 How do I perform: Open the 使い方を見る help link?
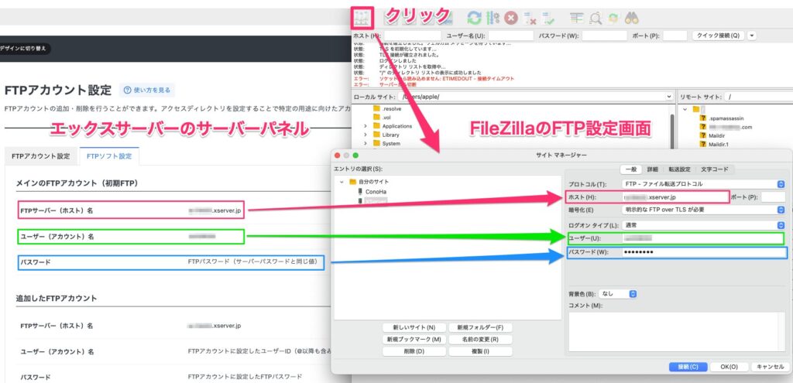click(x=147, y=91)
